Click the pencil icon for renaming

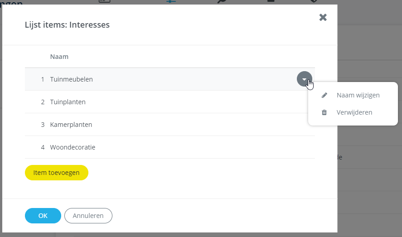[x=324, y=95]
